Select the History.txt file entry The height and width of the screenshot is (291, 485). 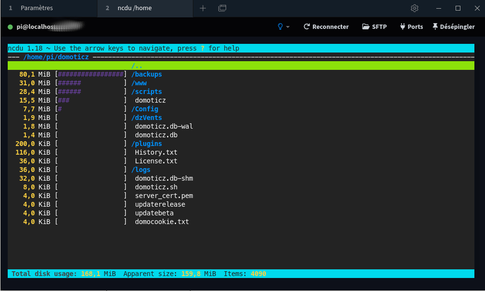click(x=156, y=152)
